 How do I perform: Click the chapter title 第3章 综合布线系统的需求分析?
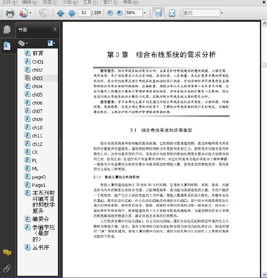click(x=161, y=55)
